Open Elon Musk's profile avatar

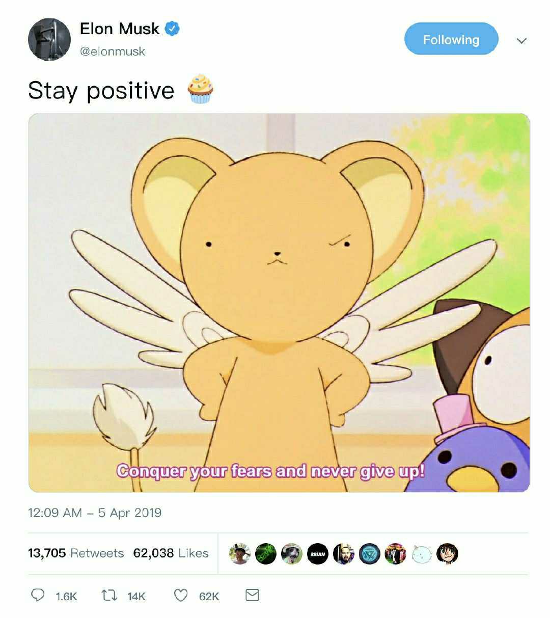click(49, 39)
